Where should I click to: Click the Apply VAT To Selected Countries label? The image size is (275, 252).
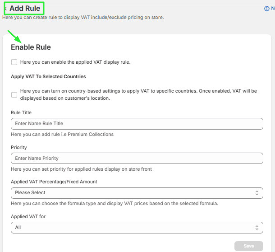[x=48, y=77]
